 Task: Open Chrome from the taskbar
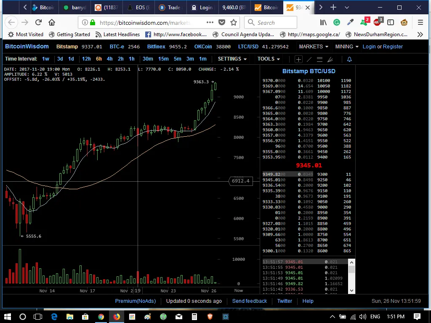[101, 317]
